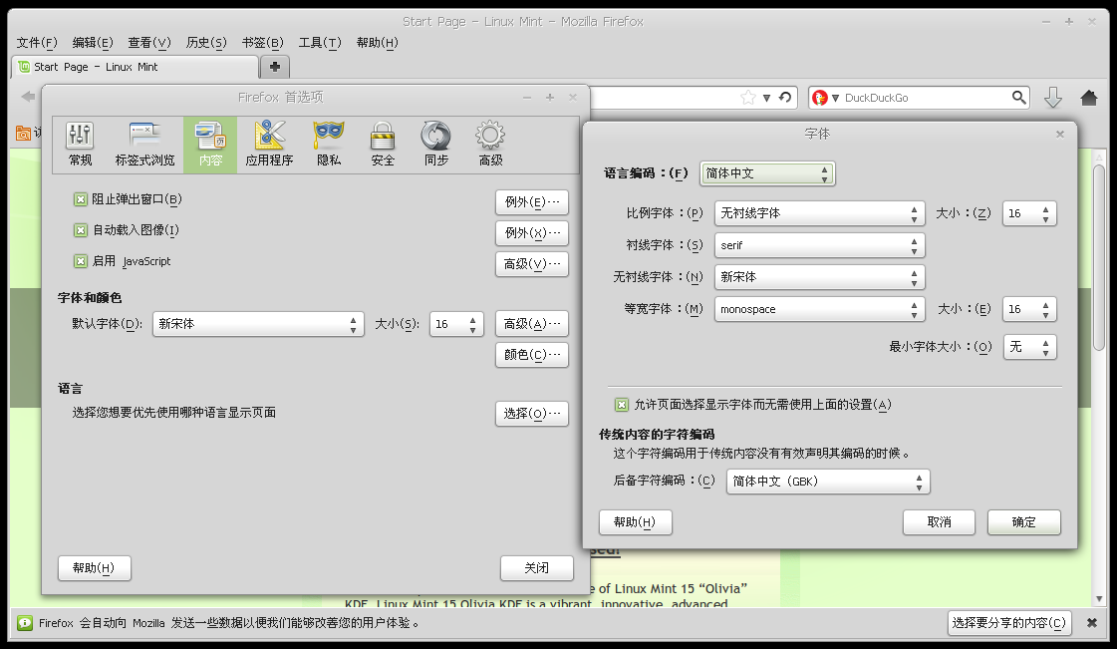Image resolution: width=1117 pixels, height=649 pixels.
Task: Click 例外(X) button for images
Action: click(x=532, y=233)
